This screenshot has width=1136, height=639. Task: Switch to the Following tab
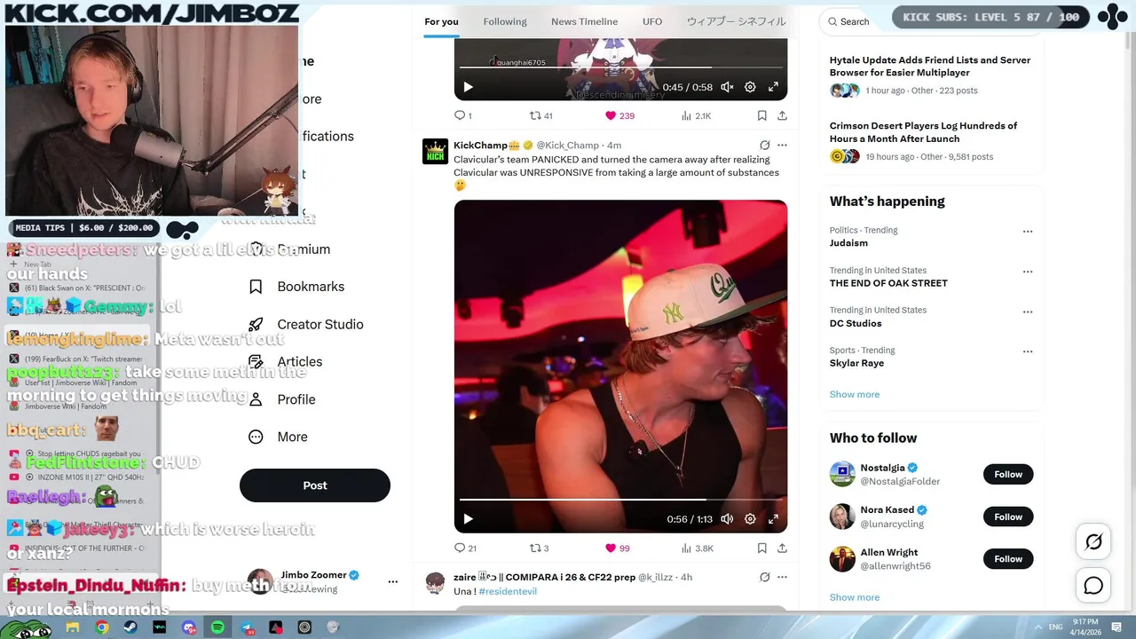[505, 21]
